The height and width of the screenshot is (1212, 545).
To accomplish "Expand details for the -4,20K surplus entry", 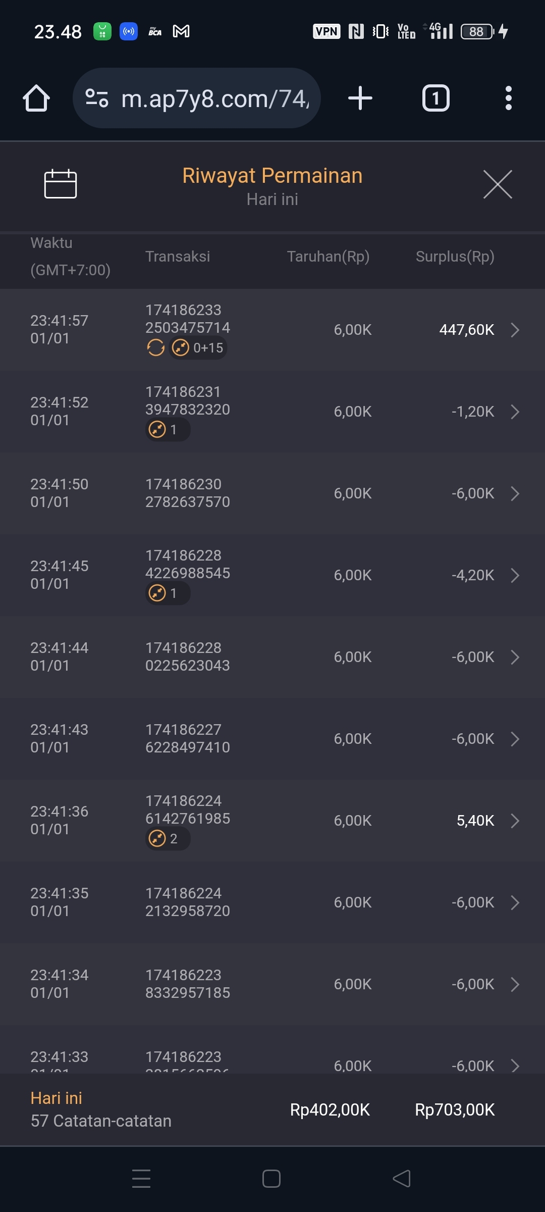I will [x=515, y=575].
